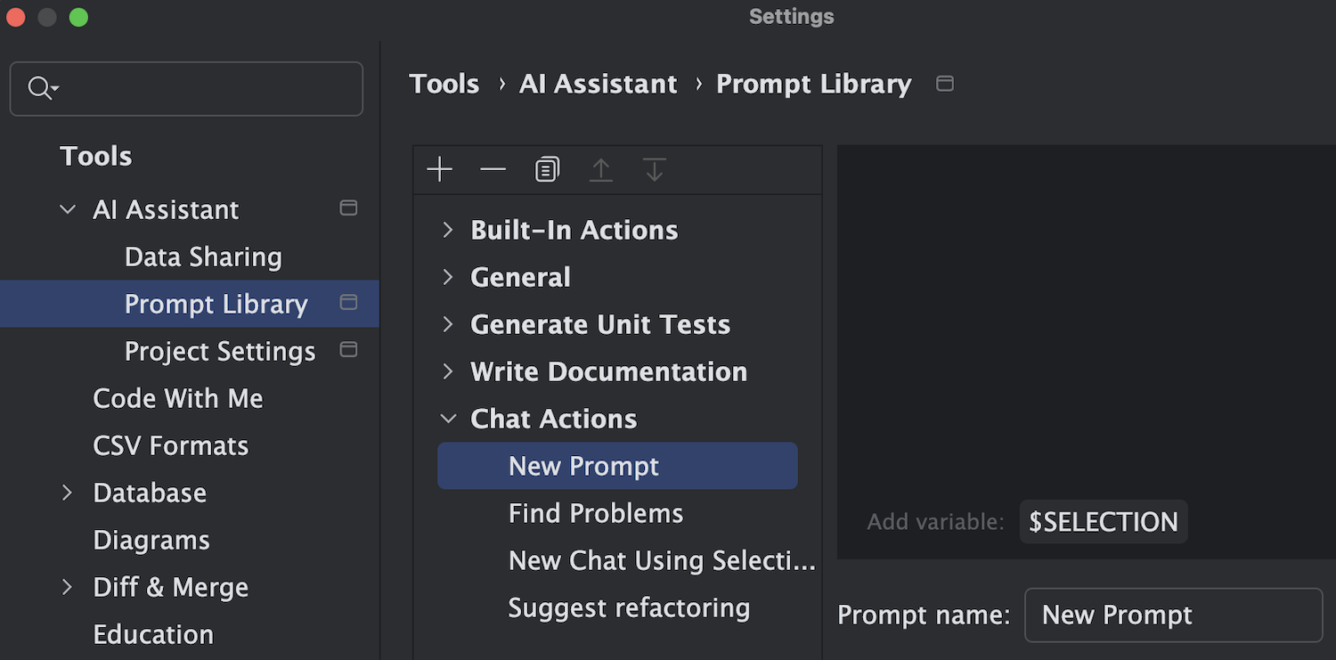1336x660 pixels.
Task: Collapse AI Assistant in the sidebar tree
Action: tap(68, 209)
